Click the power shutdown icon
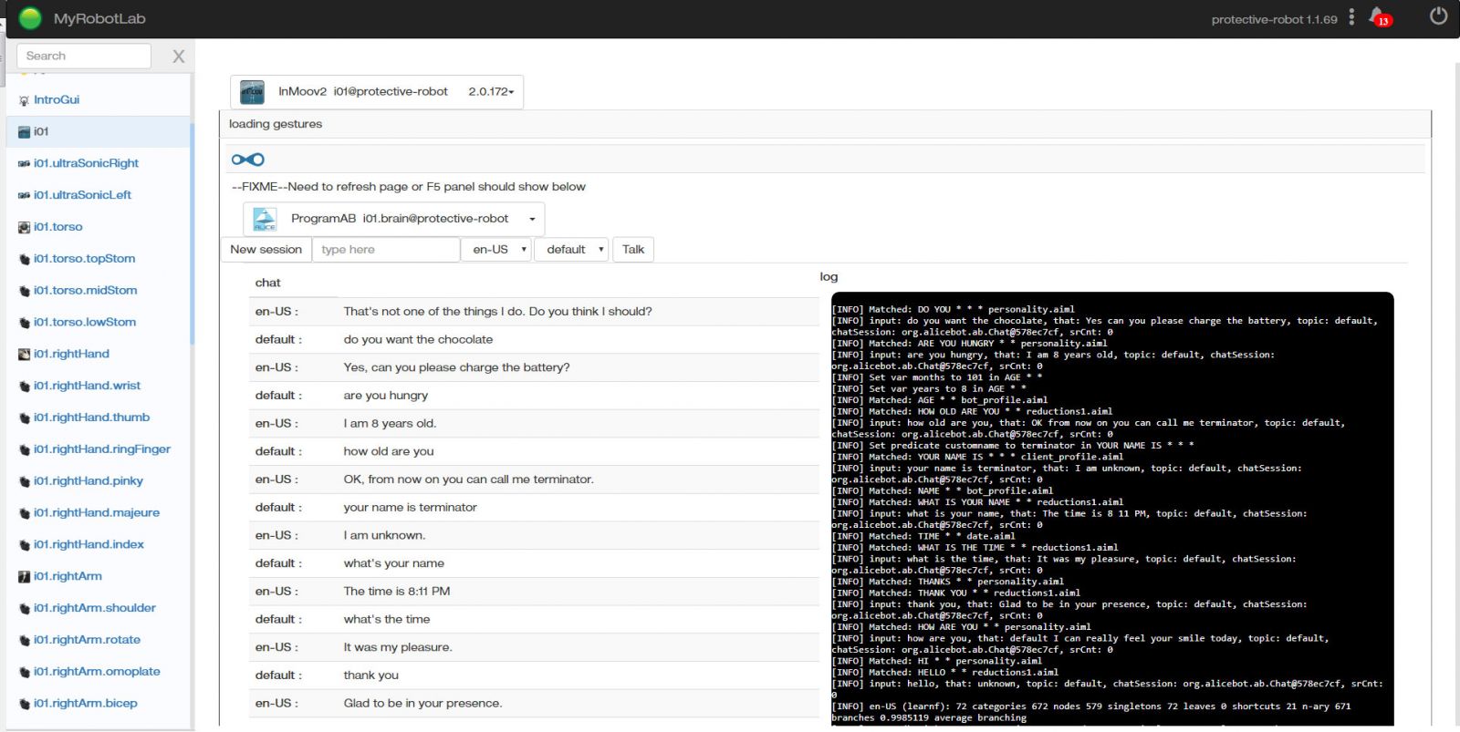This screenshot has height=732, width=1460. pos(1438,16)
